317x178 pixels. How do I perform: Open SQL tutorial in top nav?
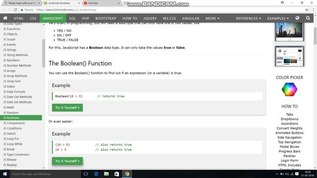pos(72,18)
